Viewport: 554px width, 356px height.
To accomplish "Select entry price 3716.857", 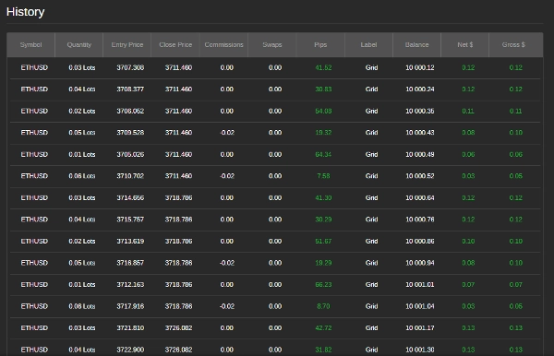I will (x=130, y=263).
